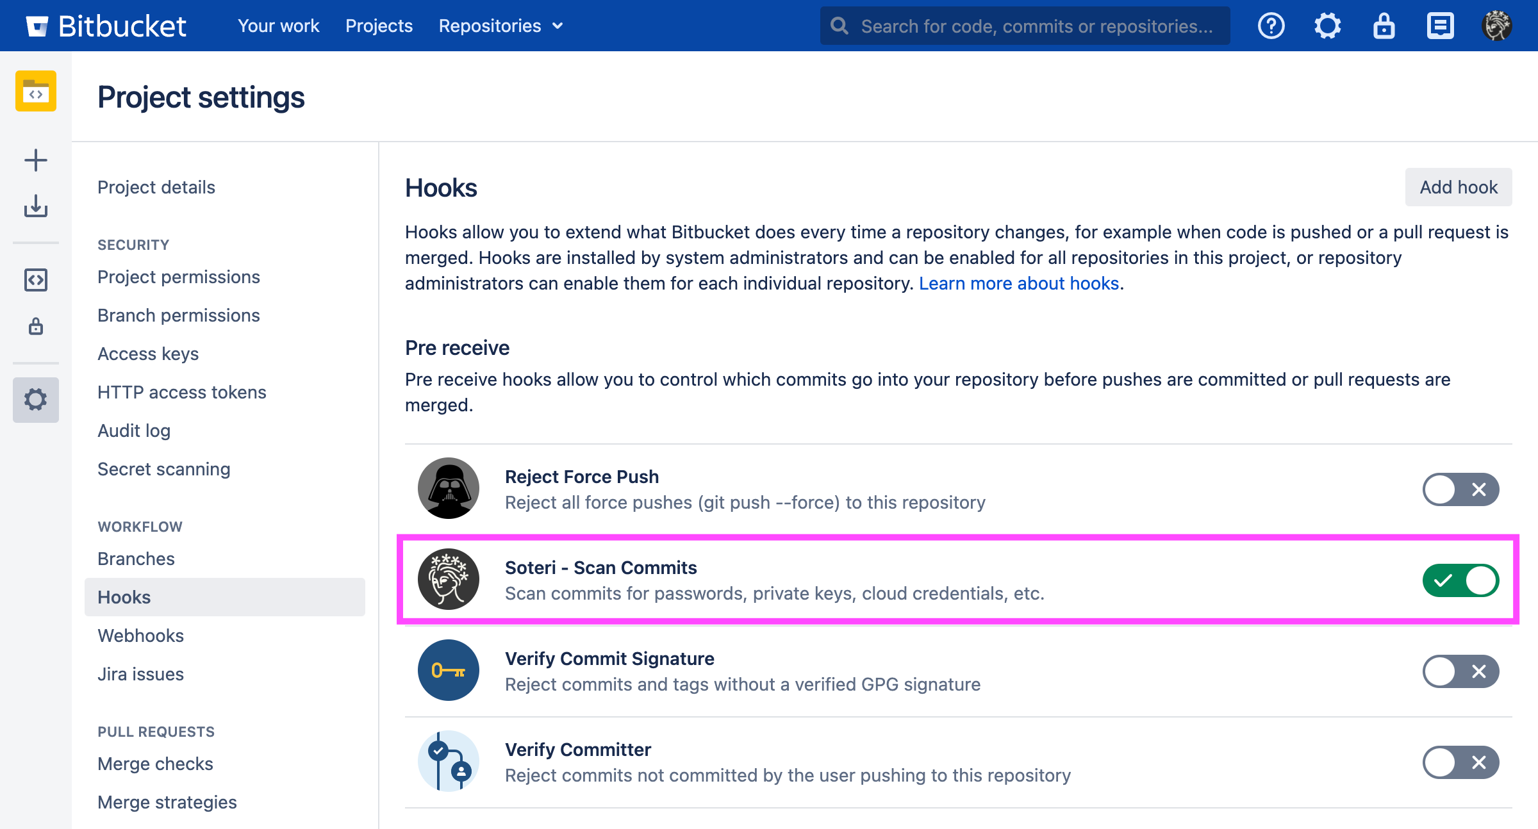The image size is (1538, 829).
Task: Open Secret scanning settings page
Action: pyautogui.click(x=163, y=469)
